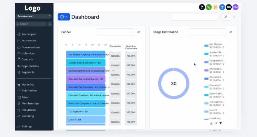This screenshot has height=137, width=257.
Task: Click Completed Unlimited Onboardings funnel bar
Action: point(86,71)
